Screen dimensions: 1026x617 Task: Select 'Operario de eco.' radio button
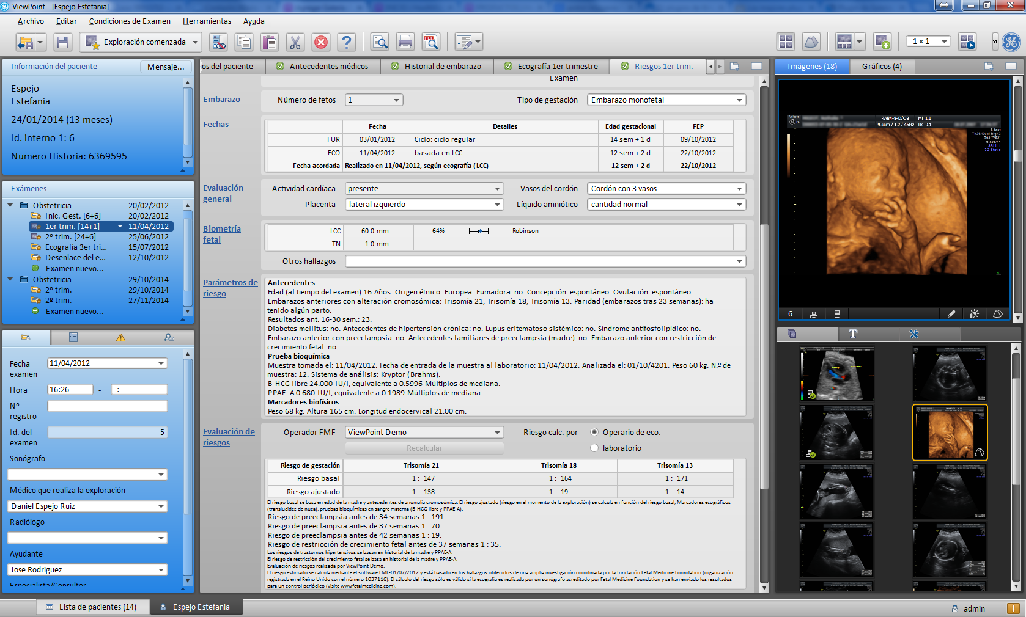(594, 433)
